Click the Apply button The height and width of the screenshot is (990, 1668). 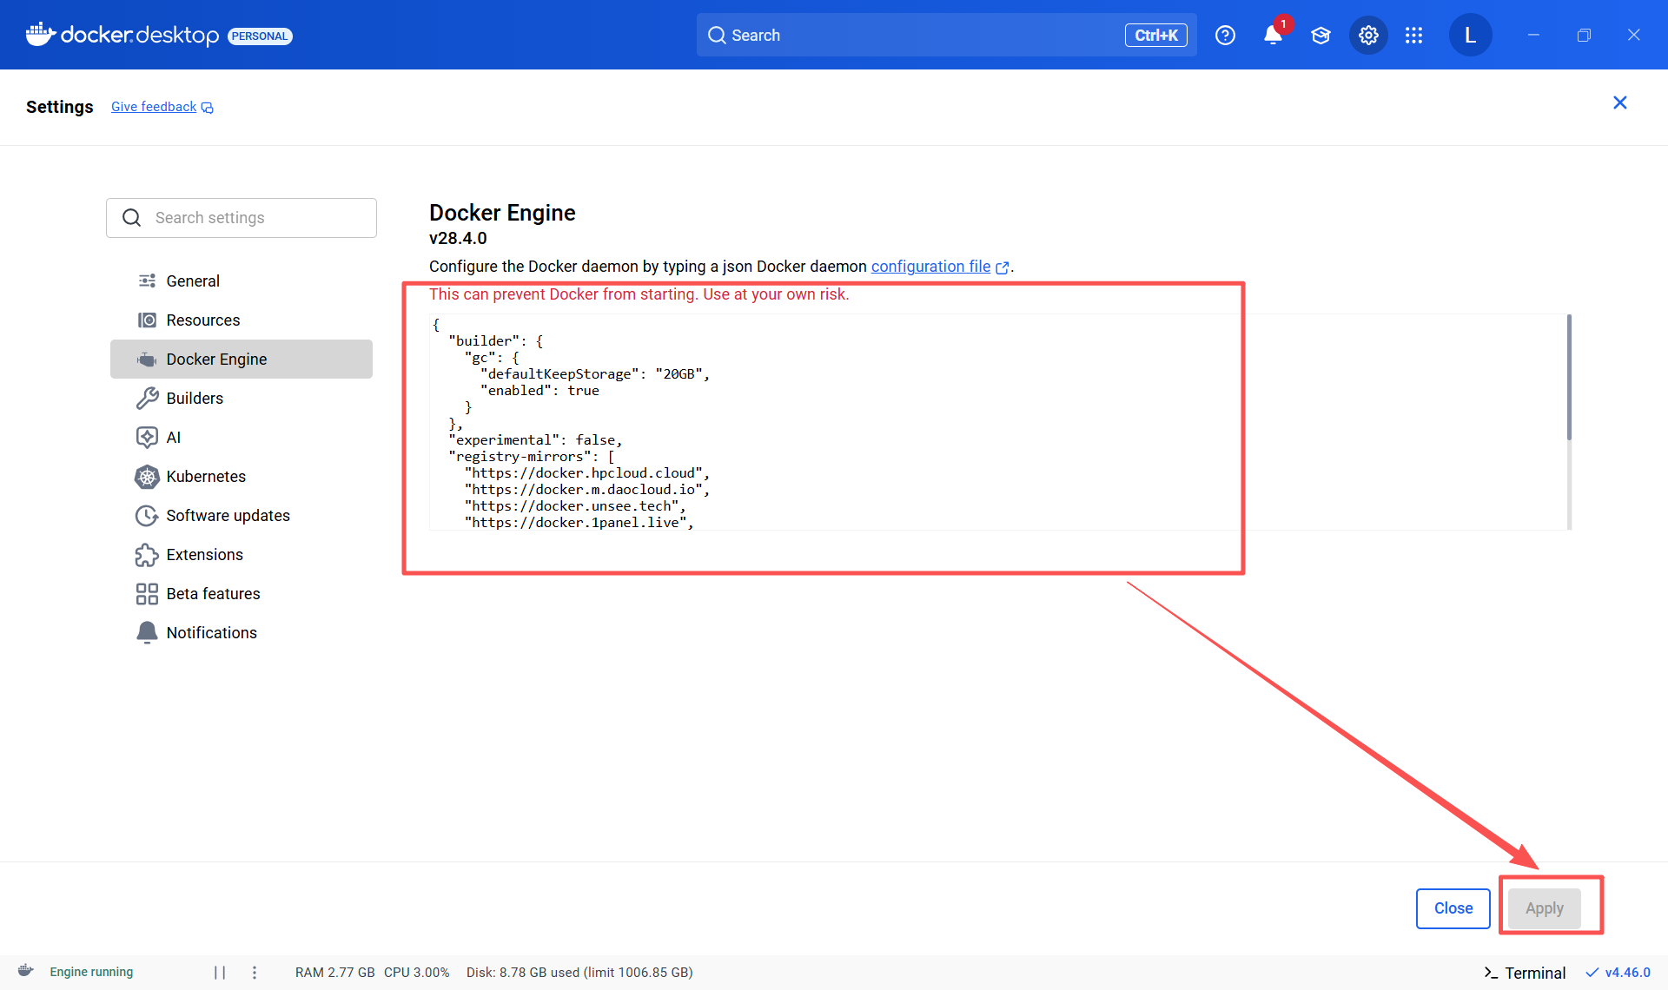[1545, 908]
